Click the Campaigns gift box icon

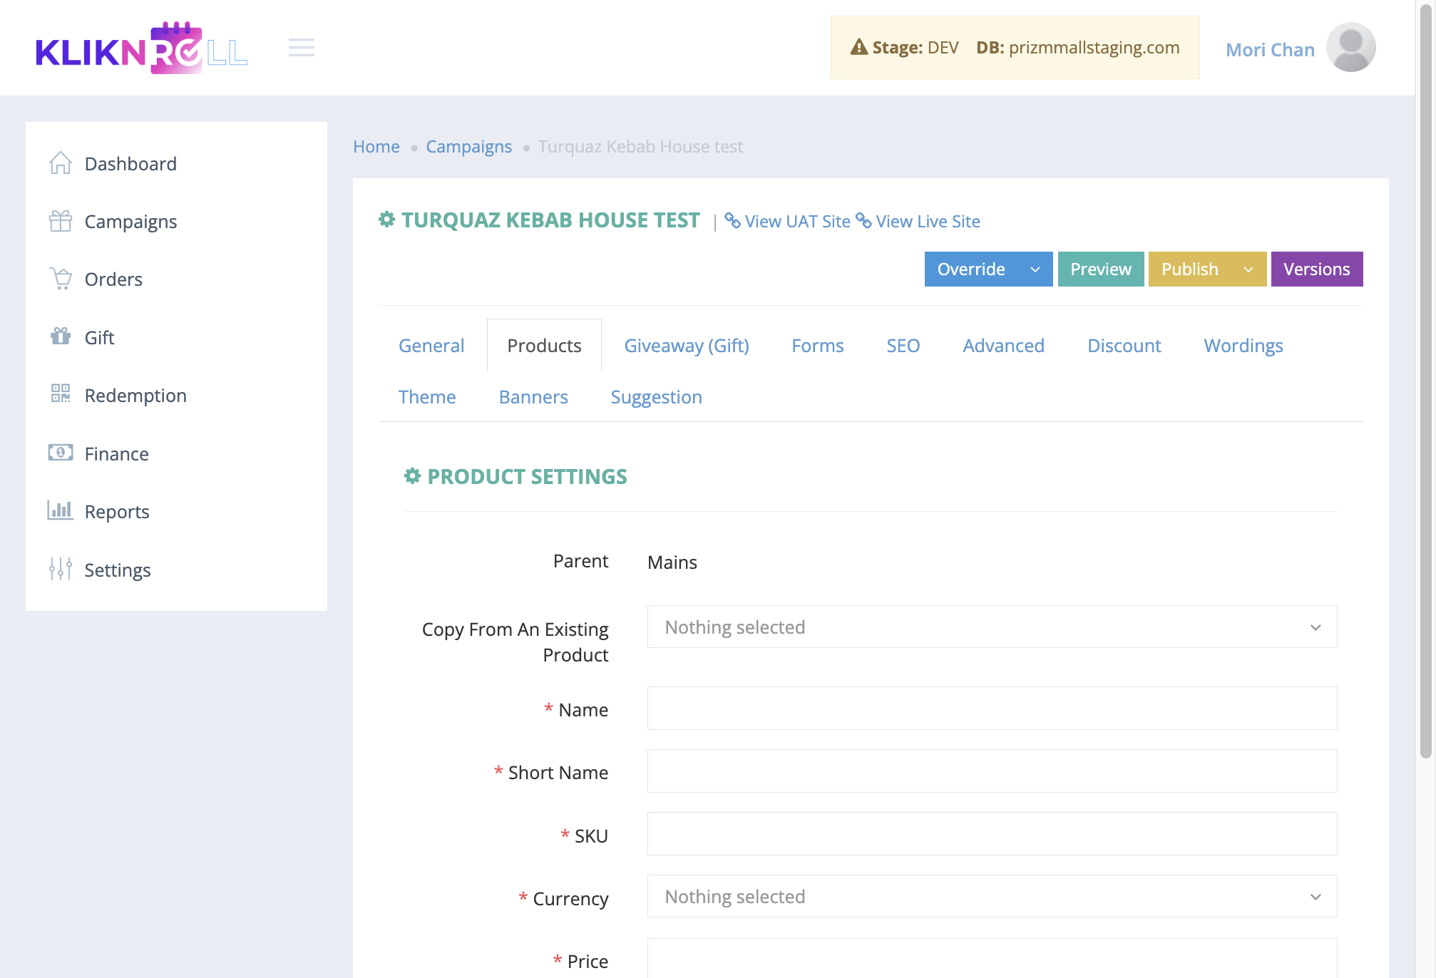[61, 221]
